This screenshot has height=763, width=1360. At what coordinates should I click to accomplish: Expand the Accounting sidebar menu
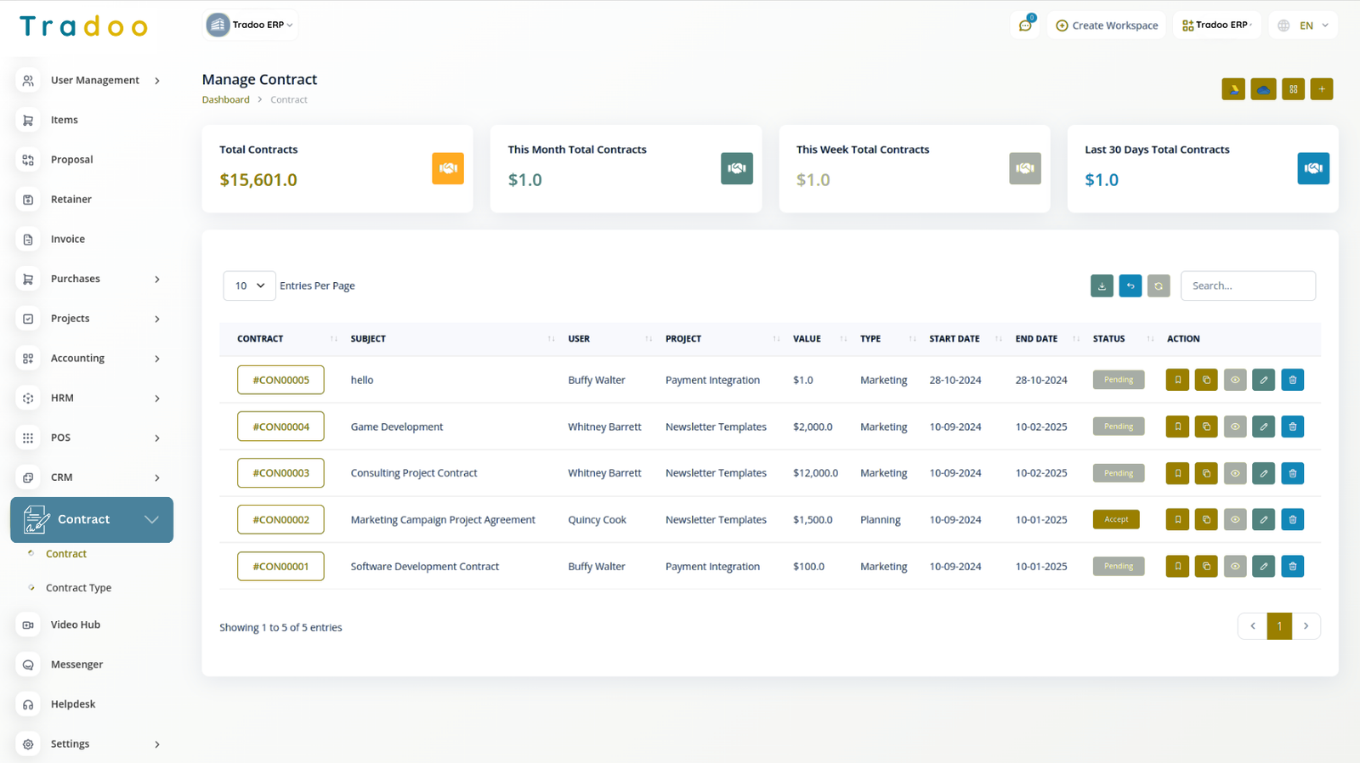click(x=90, y=359)
